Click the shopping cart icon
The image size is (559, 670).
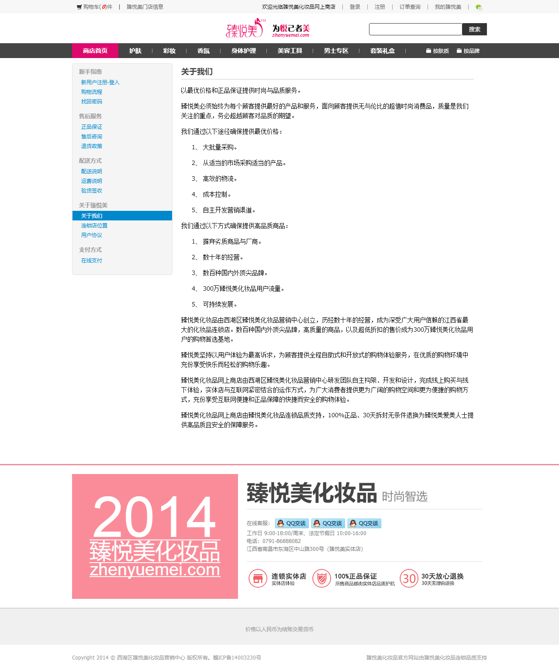[79, 7]
